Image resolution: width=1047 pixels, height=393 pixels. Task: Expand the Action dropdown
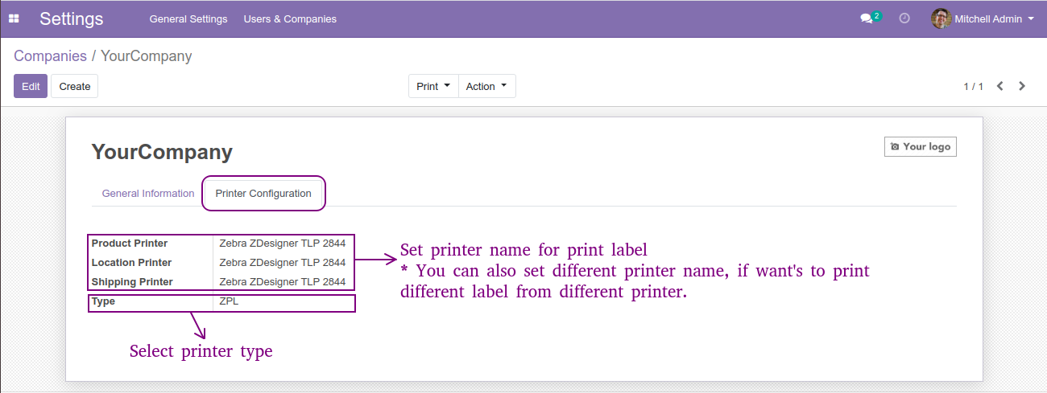[486, 86]
